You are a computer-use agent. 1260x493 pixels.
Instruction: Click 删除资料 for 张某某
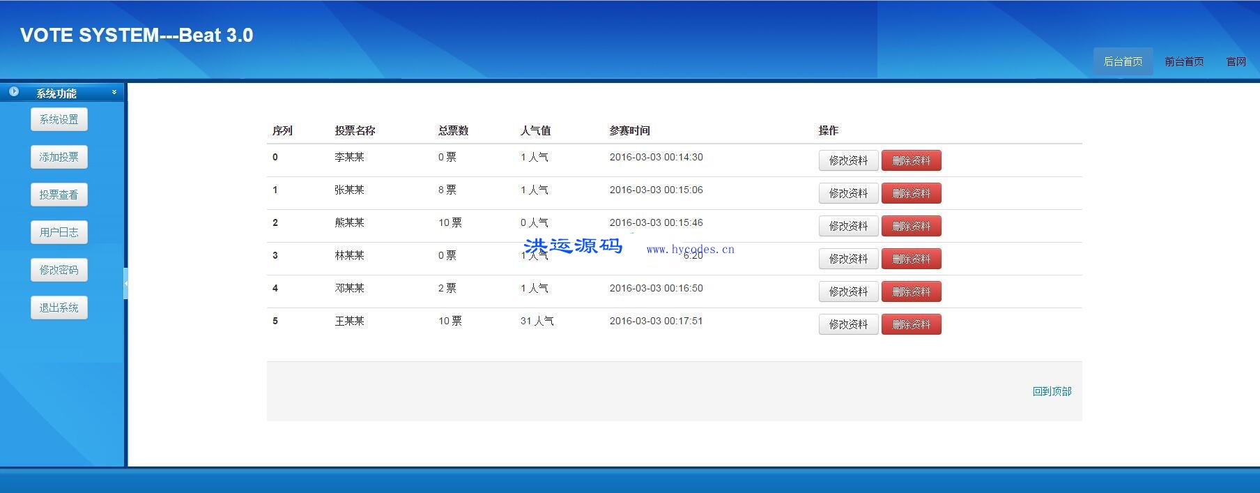912,193
